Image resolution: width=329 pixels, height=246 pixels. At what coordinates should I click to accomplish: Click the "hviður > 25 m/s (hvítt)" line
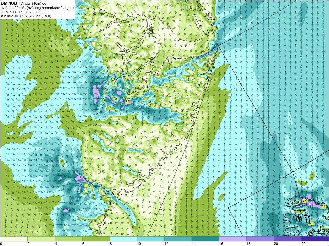click(x=18, y=8)
